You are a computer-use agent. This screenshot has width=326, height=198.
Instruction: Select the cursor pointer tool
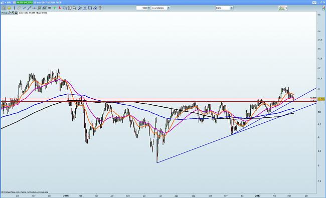pyautogui.click(x=4, y=8)
